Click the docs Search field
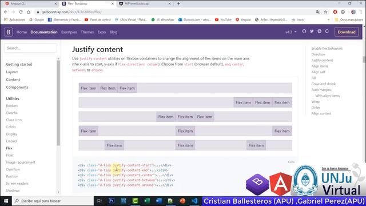366x206 pixels. click(x=30, y=48)
